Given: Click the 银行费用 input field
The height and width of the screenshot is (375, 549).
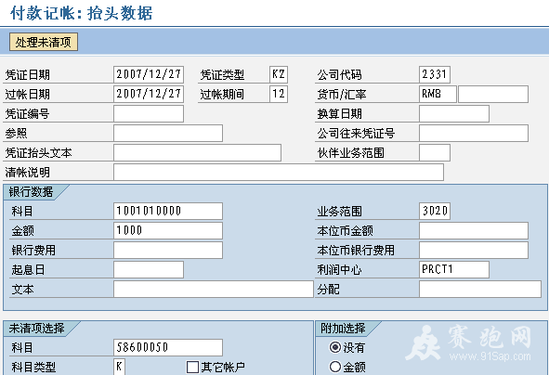Looking at the screenshot, I should pyautogui.click(x=168, y=250).
